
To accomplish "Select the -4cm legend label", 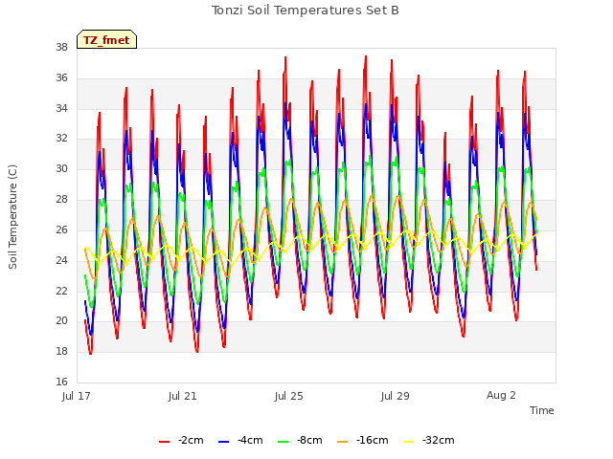I will (x=250, y=440).
